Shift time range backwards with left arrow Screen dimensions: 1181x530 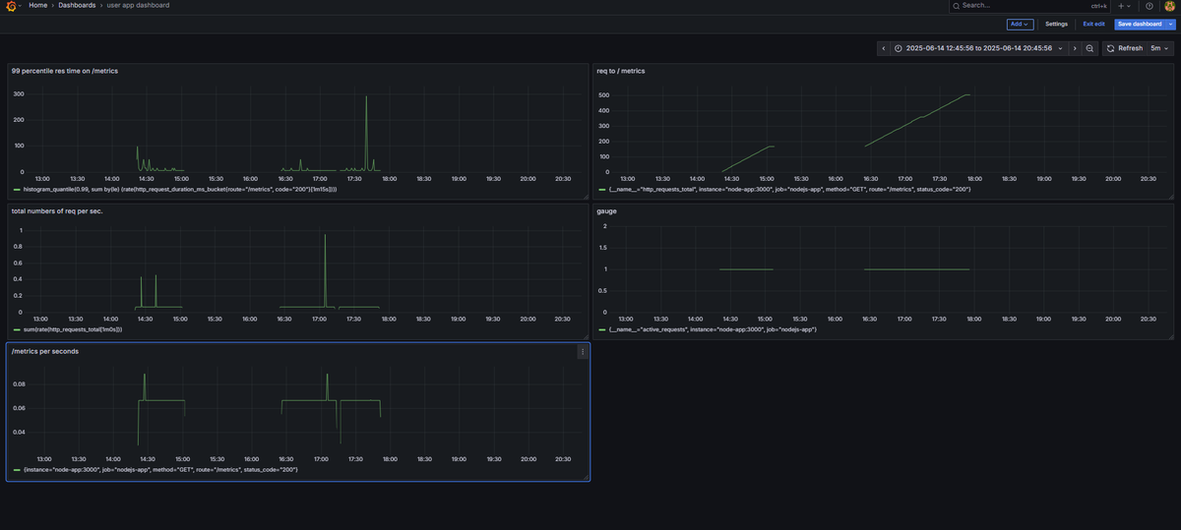(x=884, y=48)
